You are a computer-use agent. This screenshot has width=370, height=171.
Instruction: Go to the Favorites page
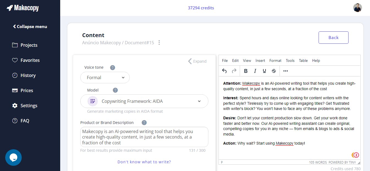(x=30, y=60)
